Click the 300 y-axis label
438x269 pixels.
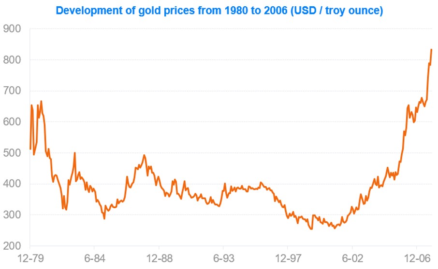[x=12, y=215]
